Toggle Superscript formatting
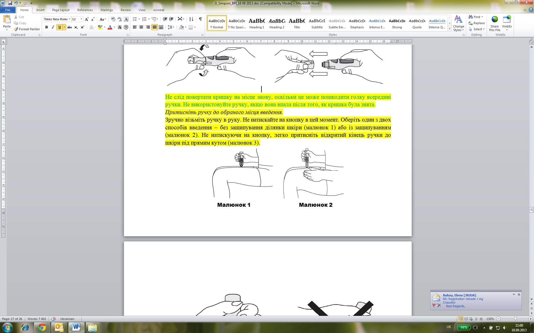 click(x=83, y=27)
